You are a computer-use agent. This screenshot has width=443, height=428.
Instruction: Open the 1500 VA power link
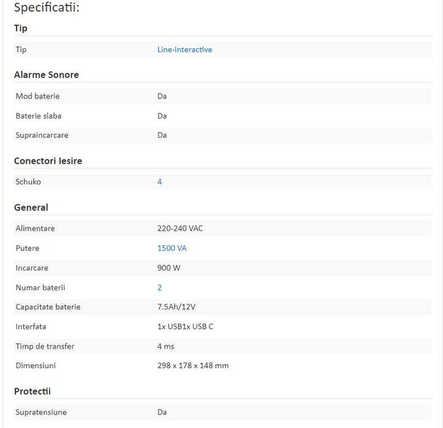point(172,248)
